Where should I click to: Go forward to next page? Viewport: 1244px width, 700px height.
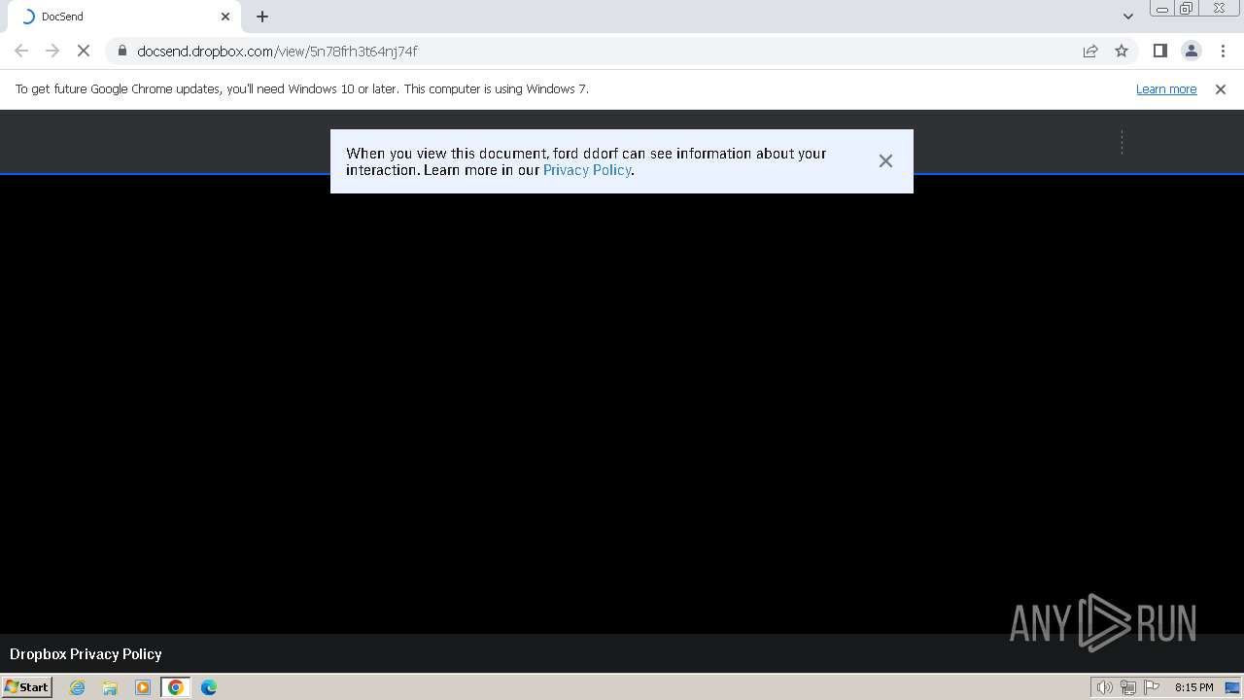(x=52, y=51)
